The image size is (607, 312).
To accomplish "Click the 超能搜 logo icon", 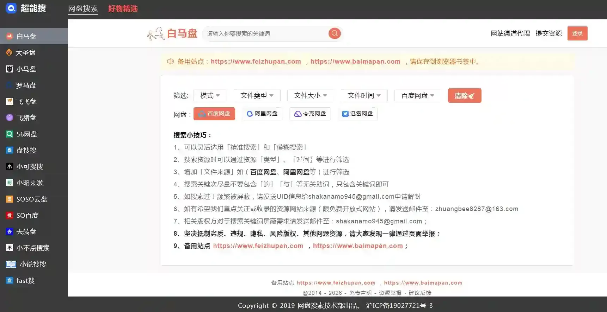I will (11, 8).
